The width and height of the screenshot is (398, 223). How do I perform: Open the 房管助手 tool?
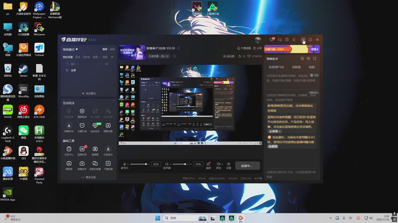click(82, 166)
